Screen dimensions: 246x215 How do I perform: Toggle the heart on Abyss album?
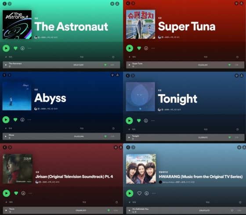(15, 120)
